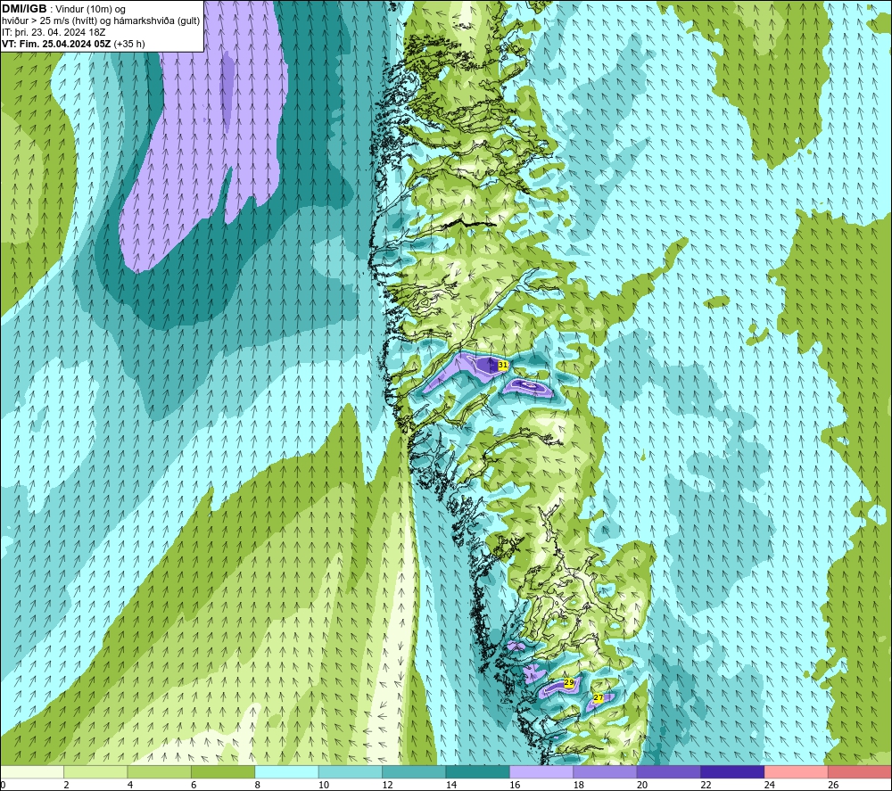Click the DMI/IGB title text
This screenshot has height=791, width=892.
[x=24, y=9]
